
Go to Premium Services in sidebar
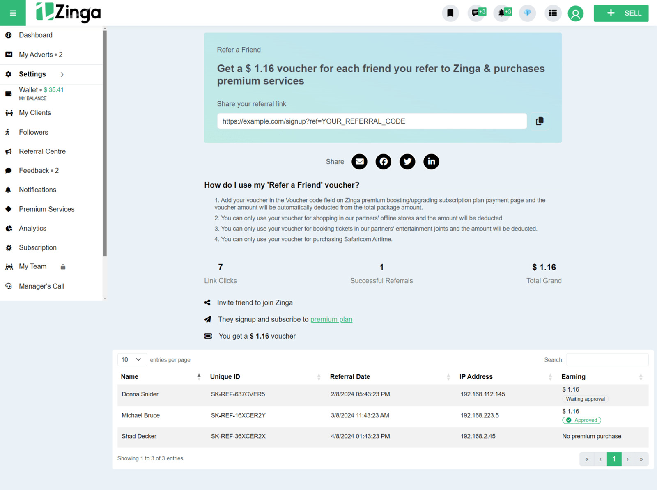pyautogui.click(x=46, y=209)
